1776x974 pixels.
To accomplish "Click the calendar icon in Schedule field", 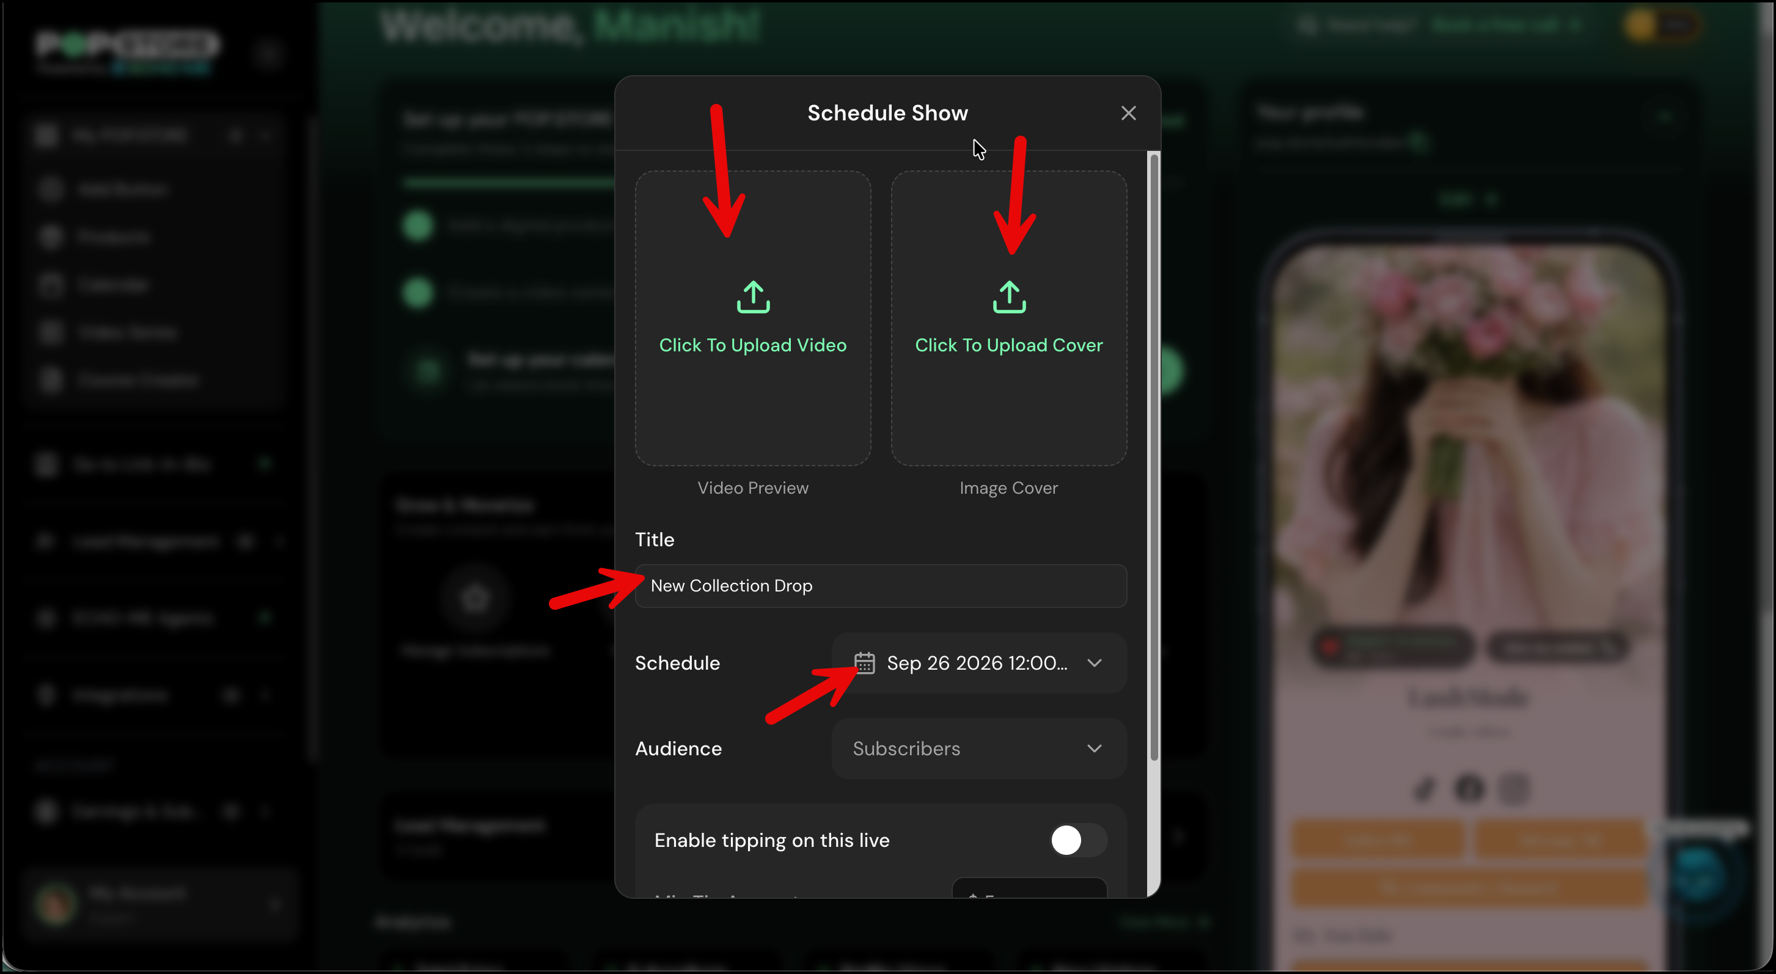I will pyautogui.click(x=864, y=662).
